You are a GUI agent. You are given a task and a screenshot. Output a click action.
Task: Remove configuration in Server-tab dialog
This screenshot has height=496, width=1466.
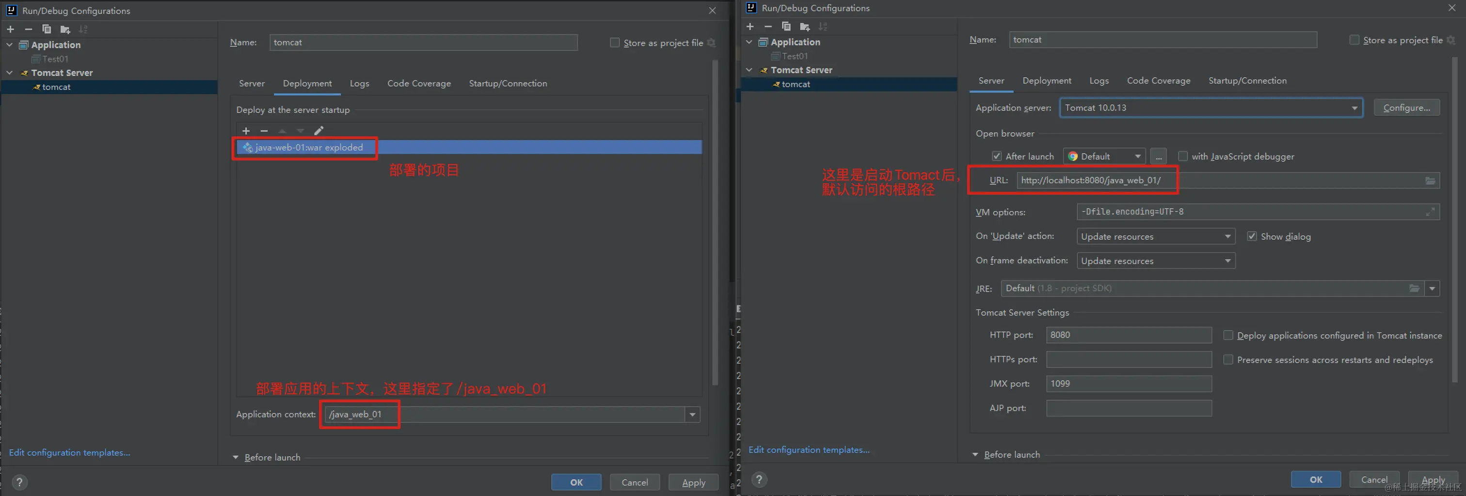point(768,26)
